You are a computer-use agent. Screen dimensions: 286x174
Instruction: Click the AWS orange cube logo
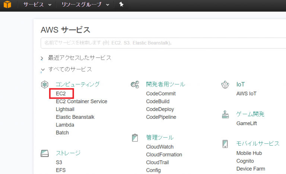point(7,4)
